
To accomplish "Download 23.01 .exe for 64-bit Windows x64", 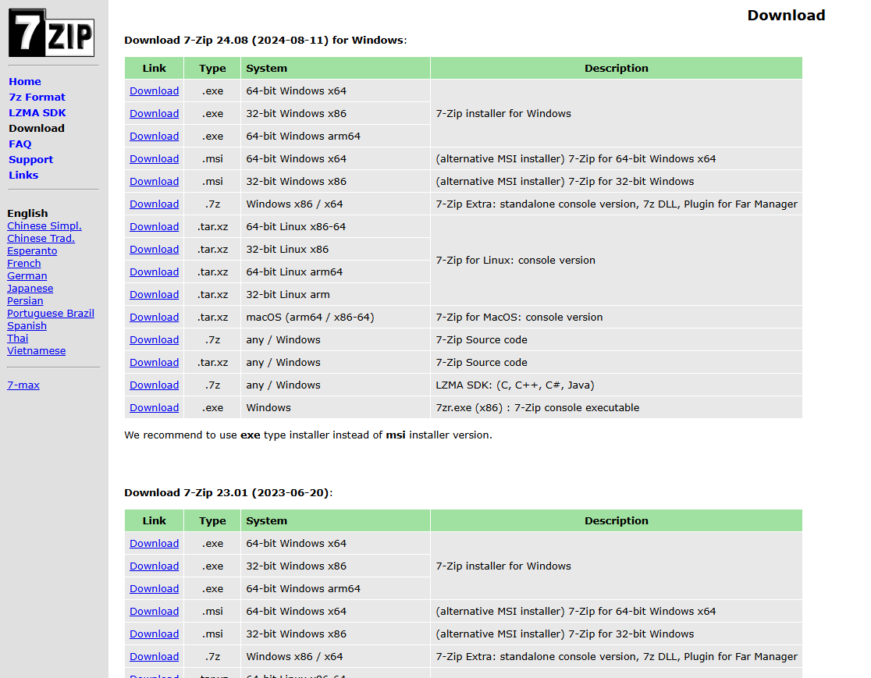I will click(154, 544).
